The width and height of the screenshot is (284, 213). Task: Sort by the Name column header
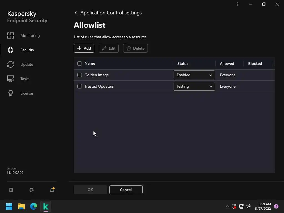click(x=90, y=64)
